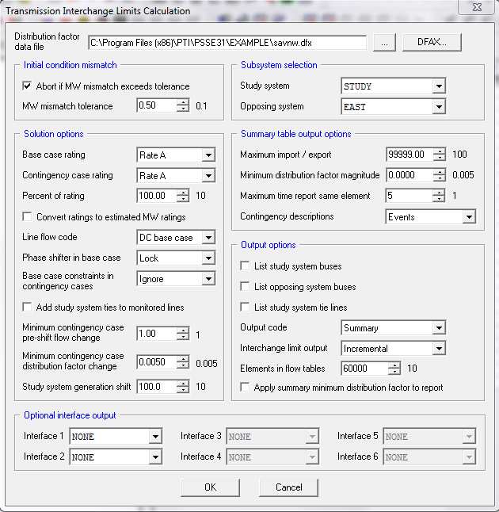Decrease Minimum distribution factor magnitude
499x512 pixels.
[x=440, y=178]
